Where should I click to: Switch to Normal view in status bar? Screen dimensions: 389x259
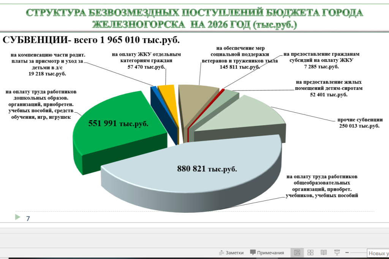pyautogui.click(x=297, y=253)
